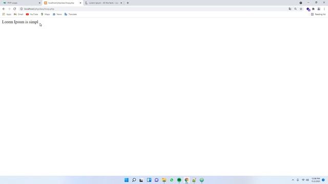Open taskbar Search
The width and height of the screenshot is (328, 184).
pos(134,180)
